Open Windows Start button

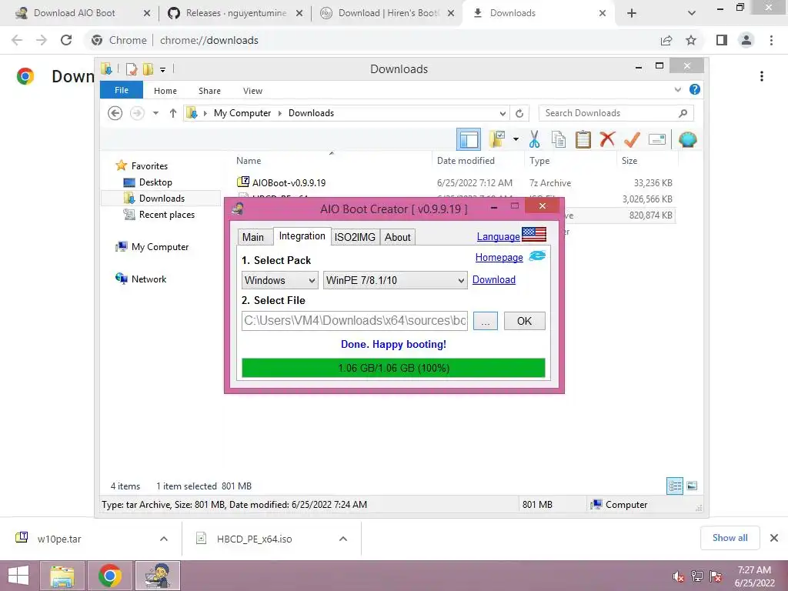18,576
